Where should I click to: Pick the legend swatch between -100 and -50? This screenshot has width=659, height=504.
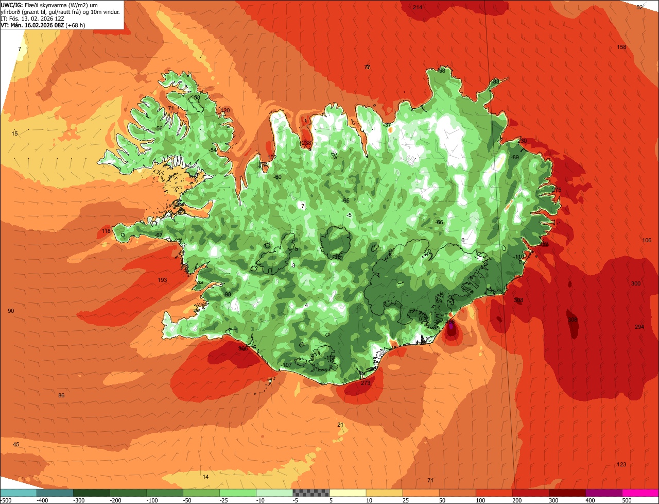click(x=165, y=493)
